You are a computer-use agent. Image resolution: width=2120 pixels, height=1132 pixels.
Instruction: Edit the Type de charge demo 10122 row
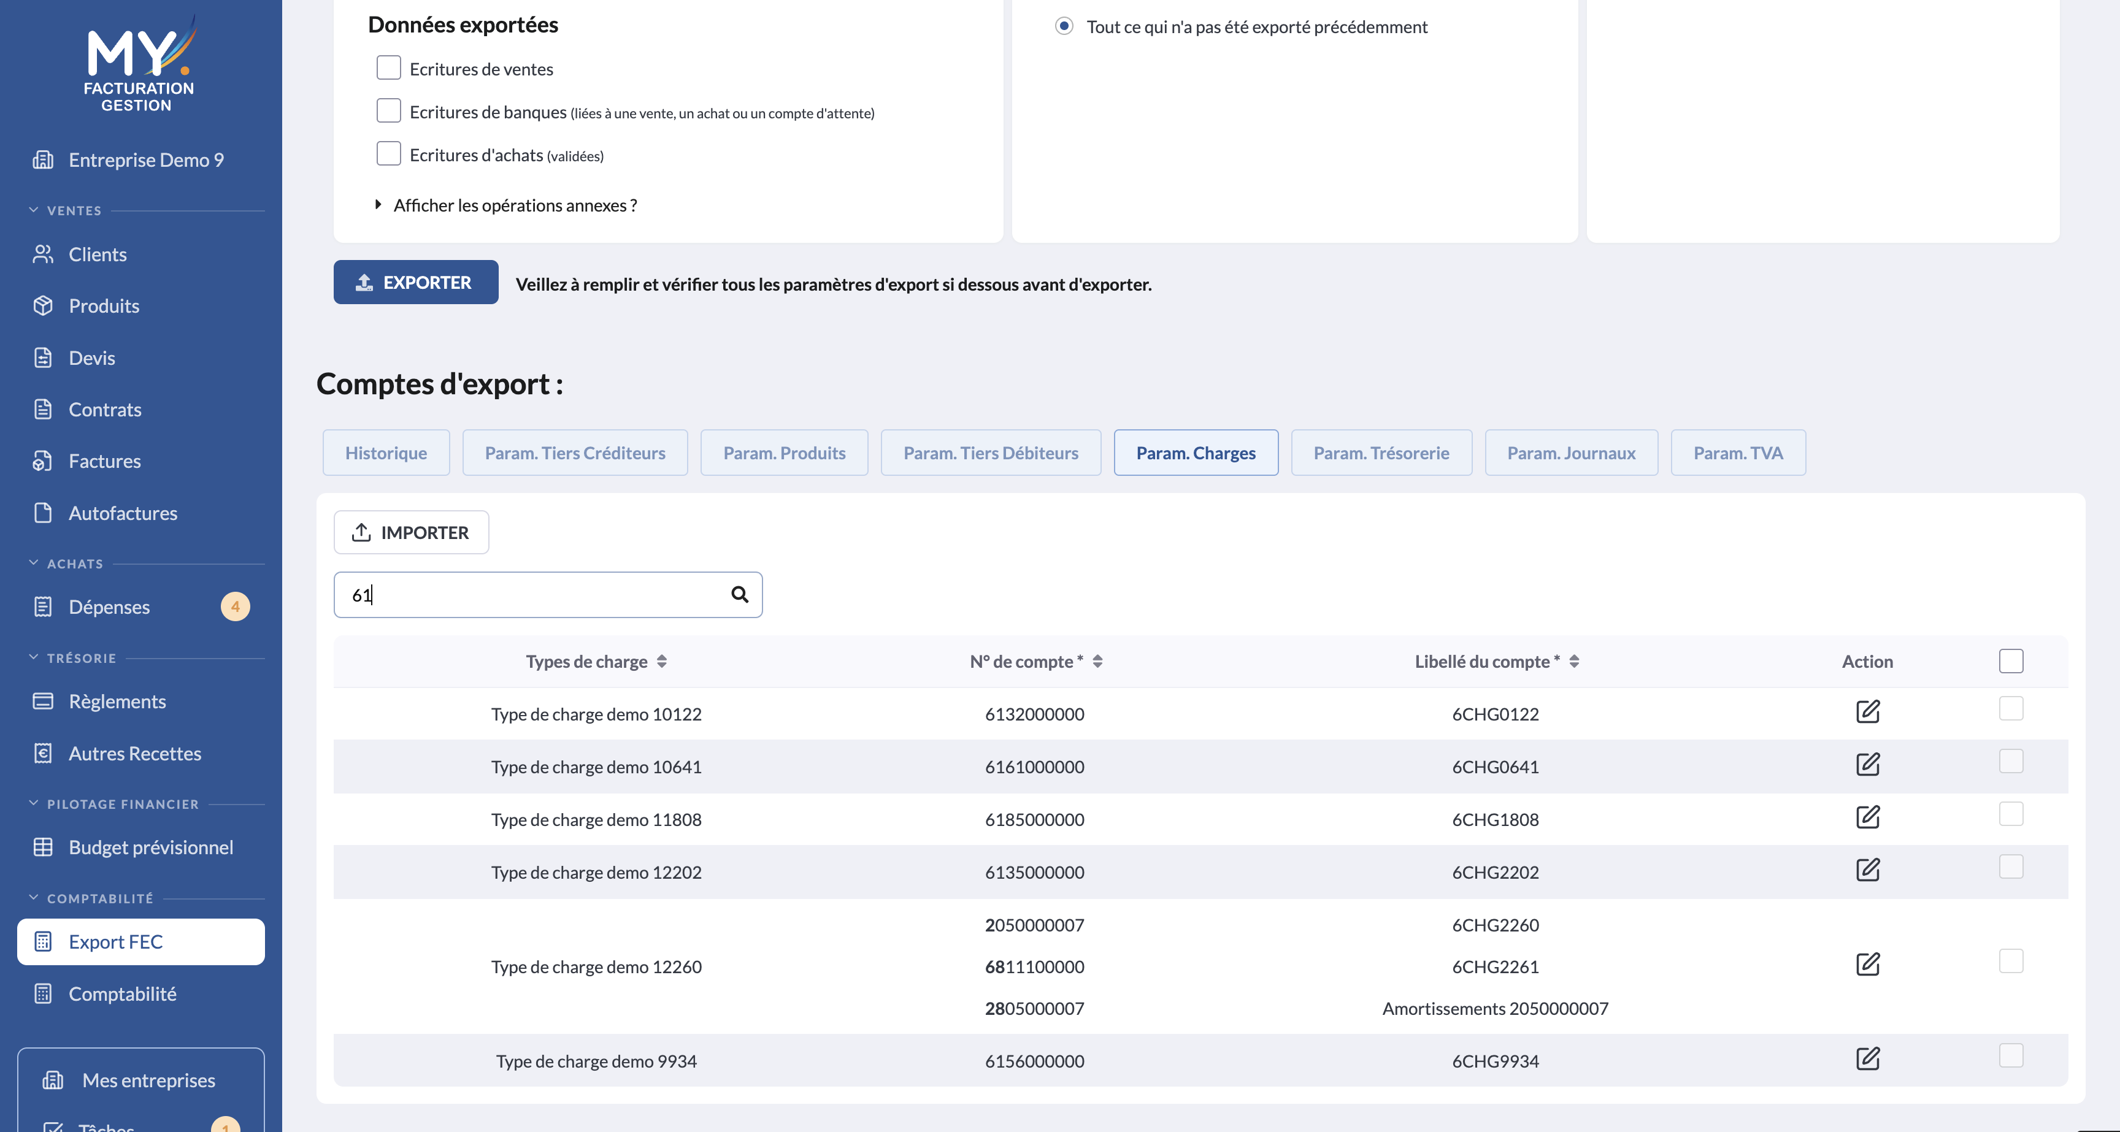[1867, 711]
